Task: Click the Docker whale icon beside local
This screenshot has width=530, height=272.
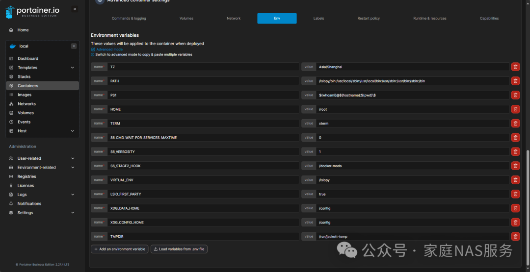Action: tap(13, 46)
